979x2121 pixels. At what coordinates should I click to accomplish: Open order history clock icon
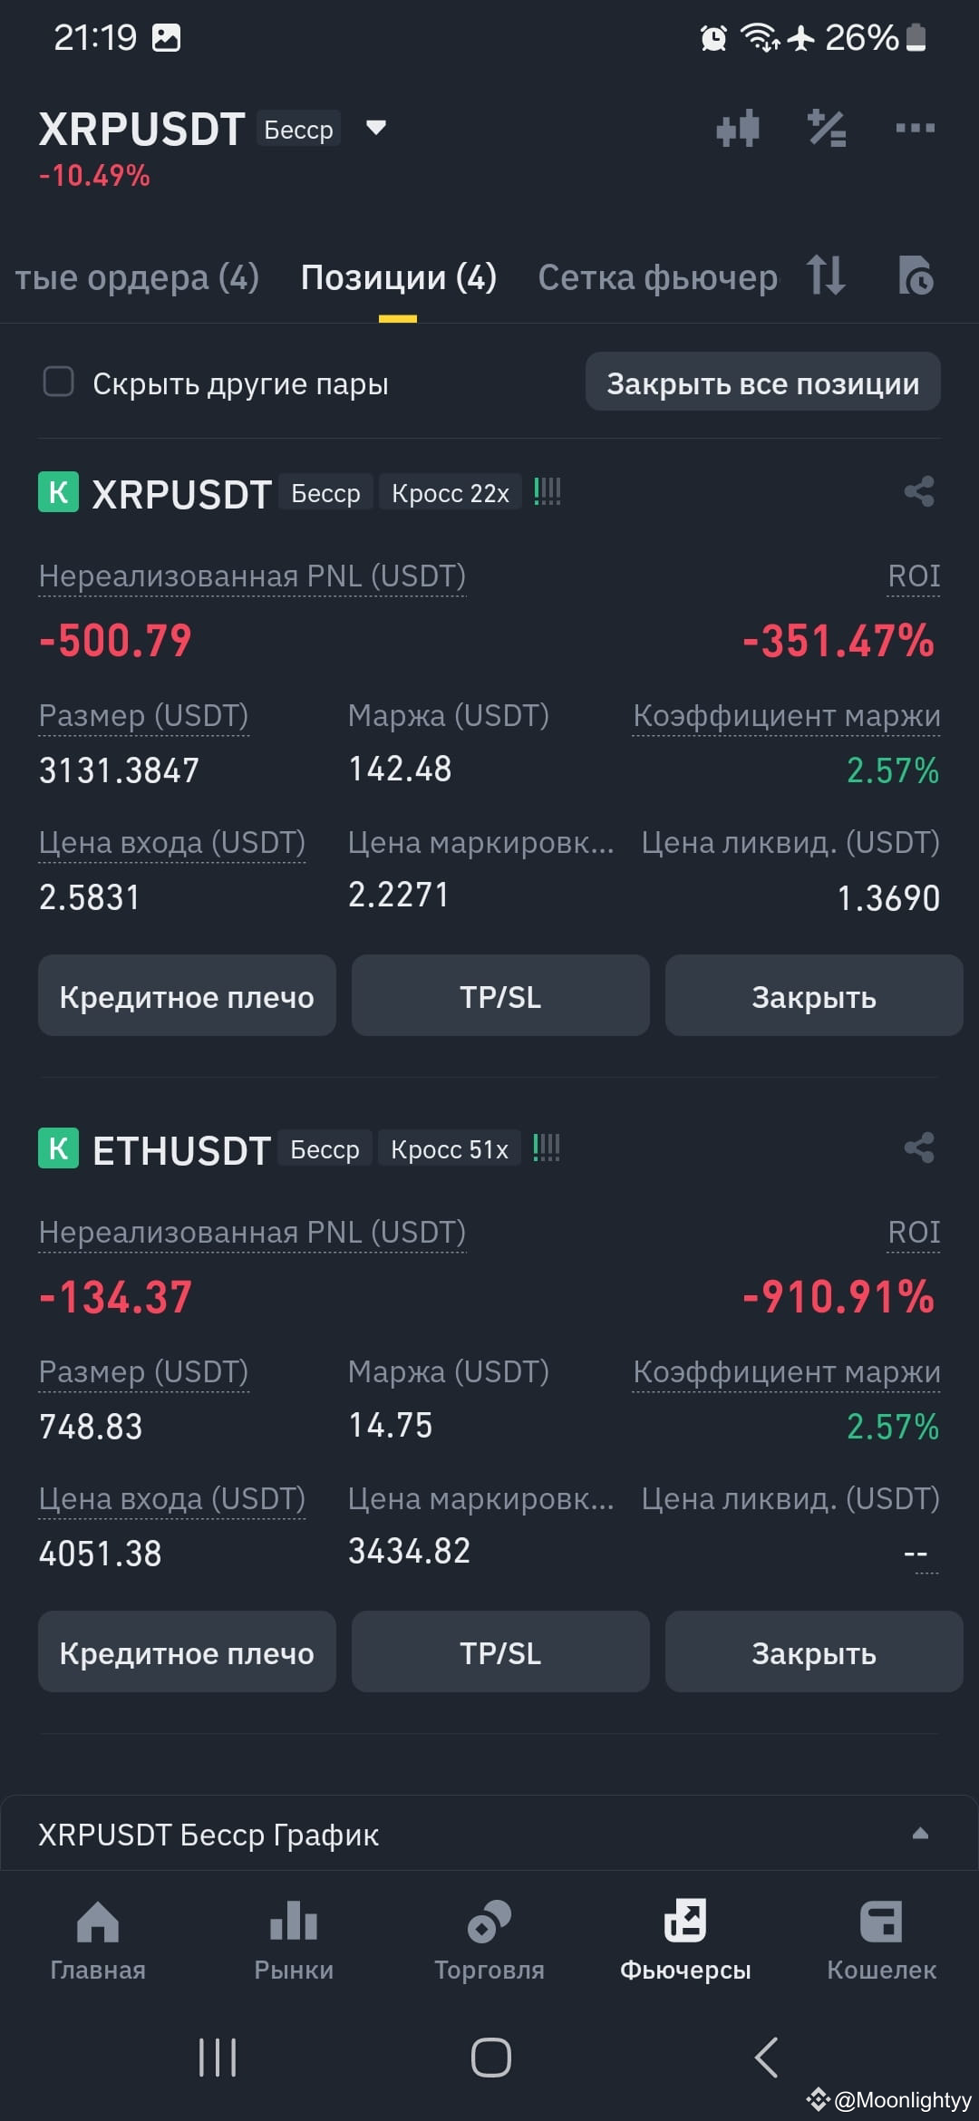click(915, 275)
